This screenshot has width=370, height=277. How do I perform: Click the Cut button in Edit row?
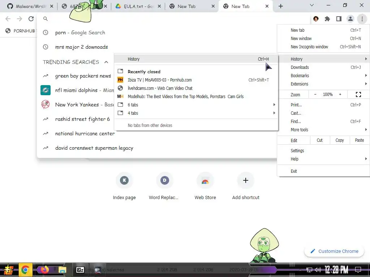pos(320,140)
